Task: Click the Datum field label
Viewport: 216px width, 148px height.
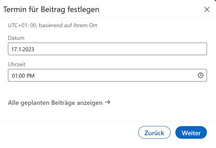Action: pyautogui.click(x=16, y=38)
